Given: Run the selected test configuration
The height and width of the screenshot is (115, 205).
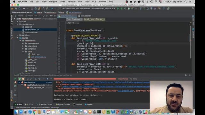Looking at the screenshot, I should (x=118, y=9).
